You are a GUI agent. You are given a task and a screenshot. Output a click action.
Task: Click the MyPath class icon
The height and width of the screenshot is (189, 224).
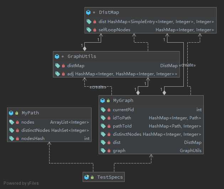(11, 113)
